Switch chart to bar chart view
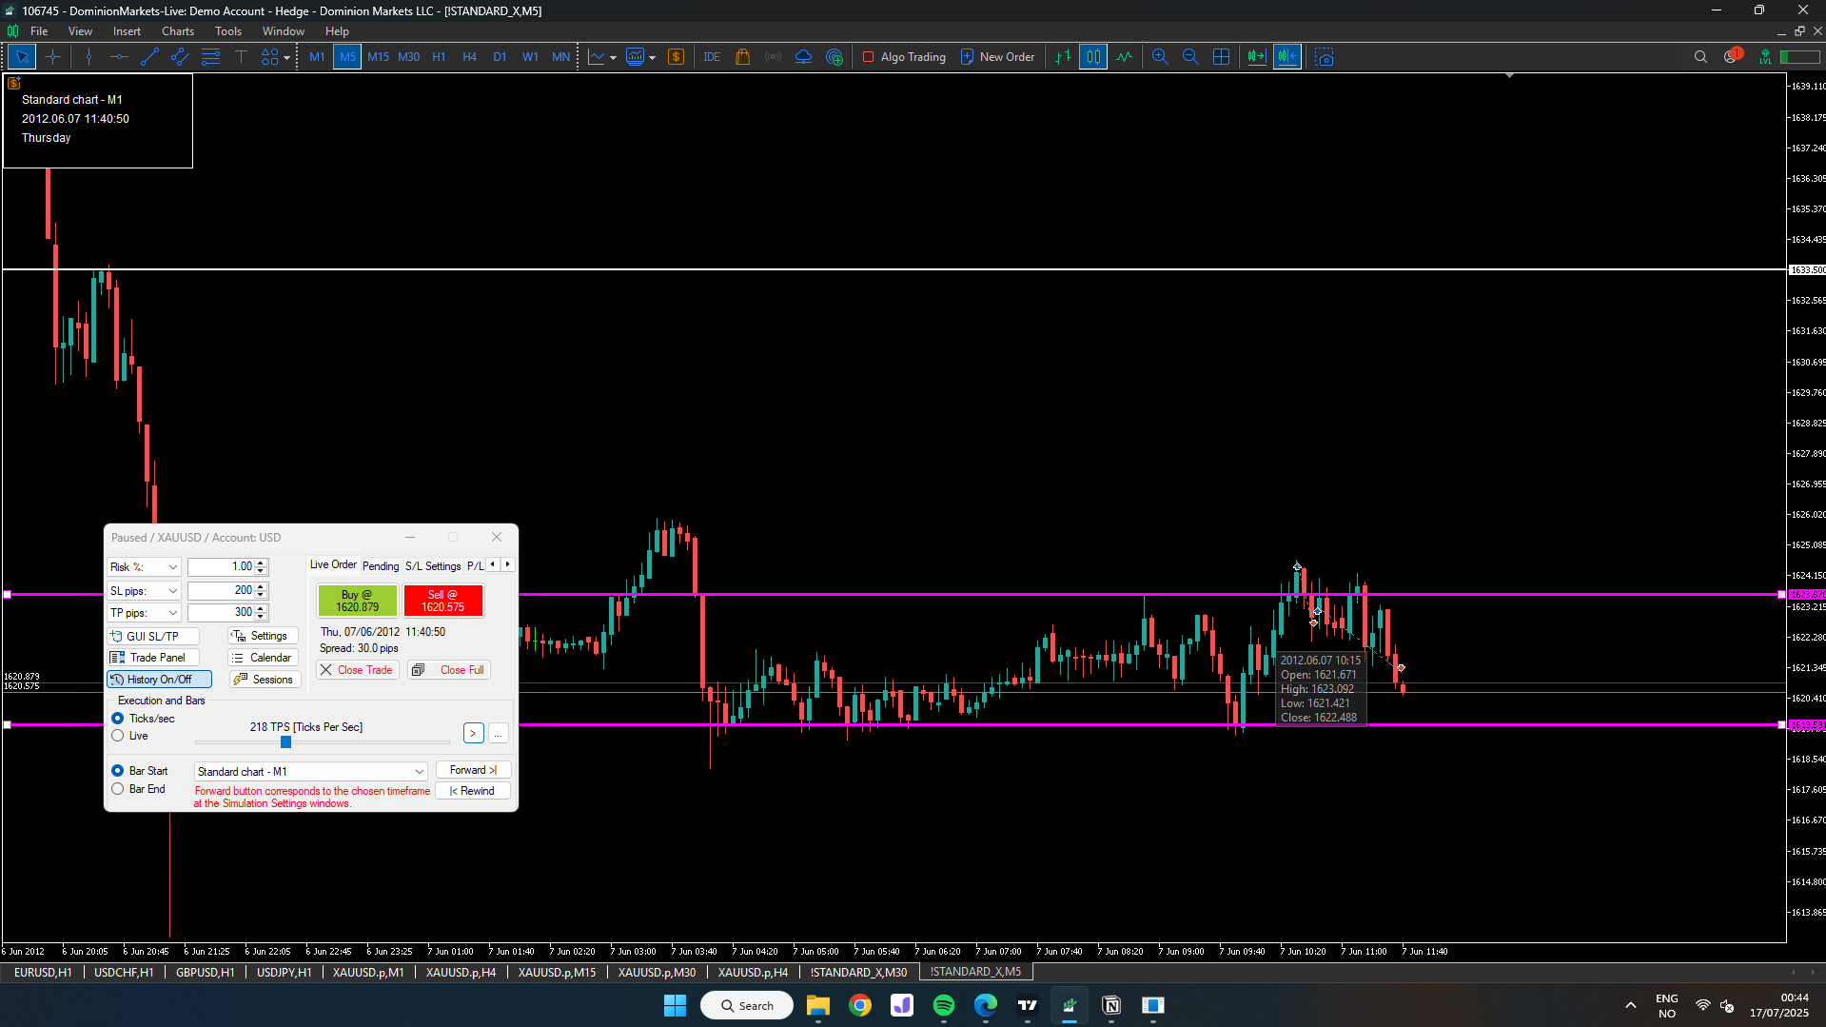The image size is (1826, 1027). tap(1063, 57)
